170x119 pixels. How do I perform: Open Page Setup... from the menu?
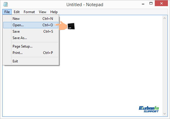(31, 46)
